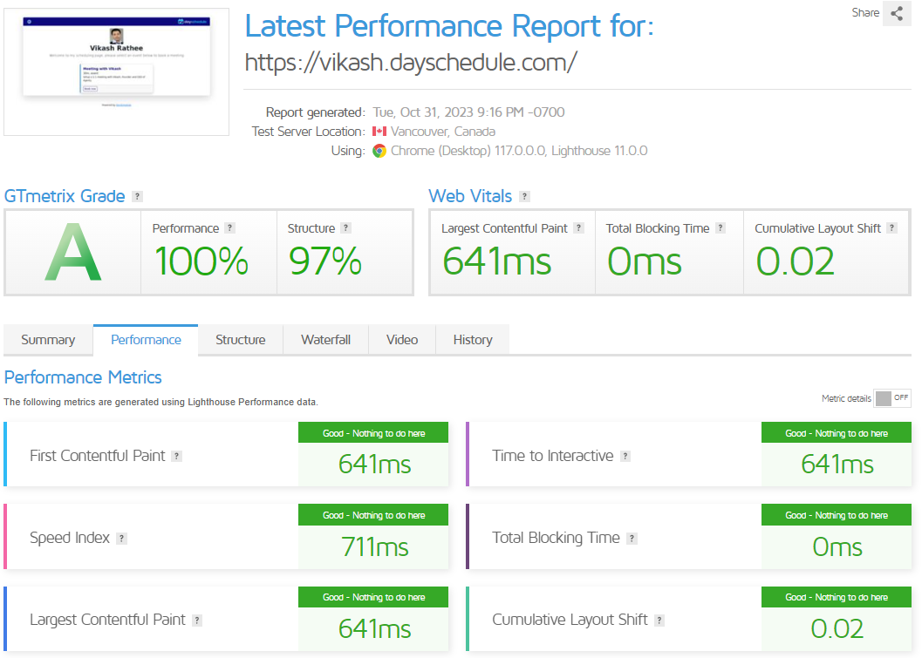Click Largest Contentful Paint 641ms metric value
Image resolution: width=922 pixels, height=658 pixels.
tap(374, 628)
